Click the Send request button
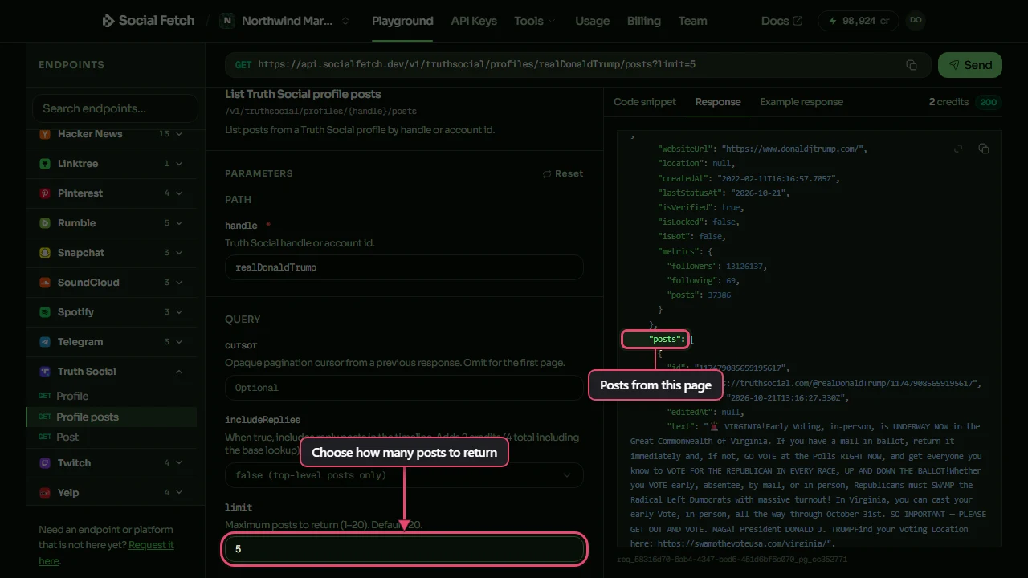The width and height of the screenshot is (1028, 578). (970, 65)
